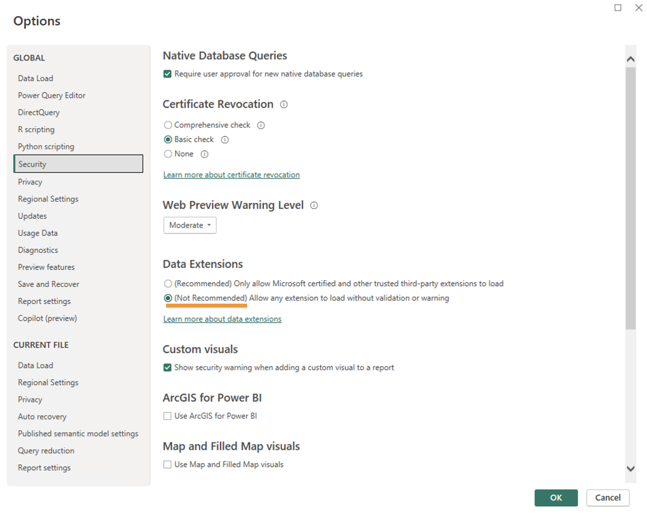Open the None option info tooltip

[x=204, y=154]
